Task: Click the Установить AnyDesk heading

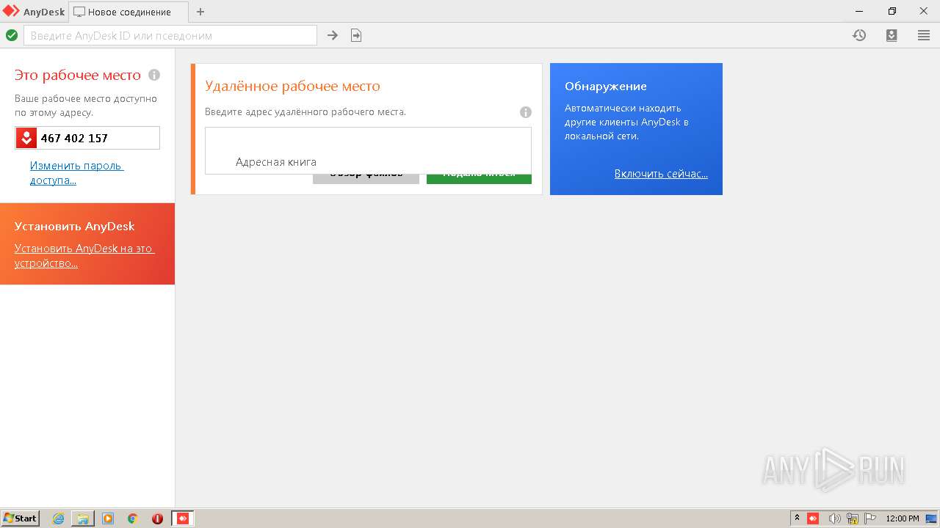Action: pyautogui.click(x=74, y=227)
